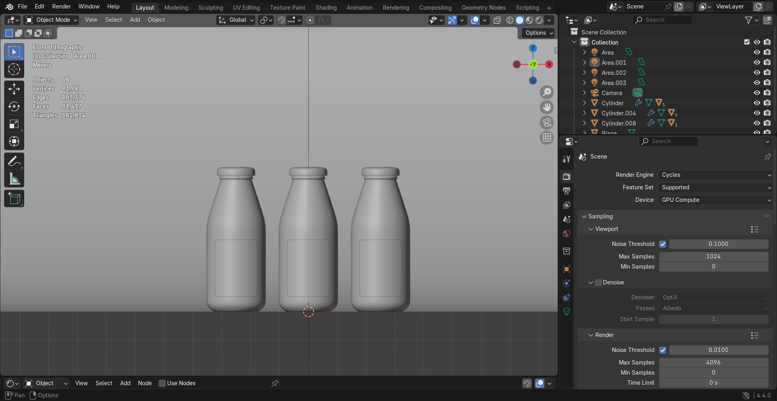
Task: Click the pan hand viewport icon
Action: 547,107
